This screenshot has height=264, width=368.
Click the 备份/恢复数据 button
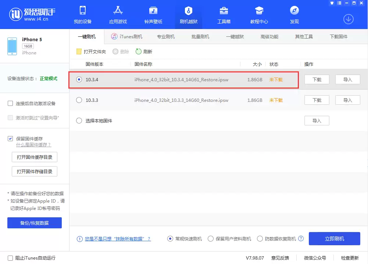pos(35,223)
